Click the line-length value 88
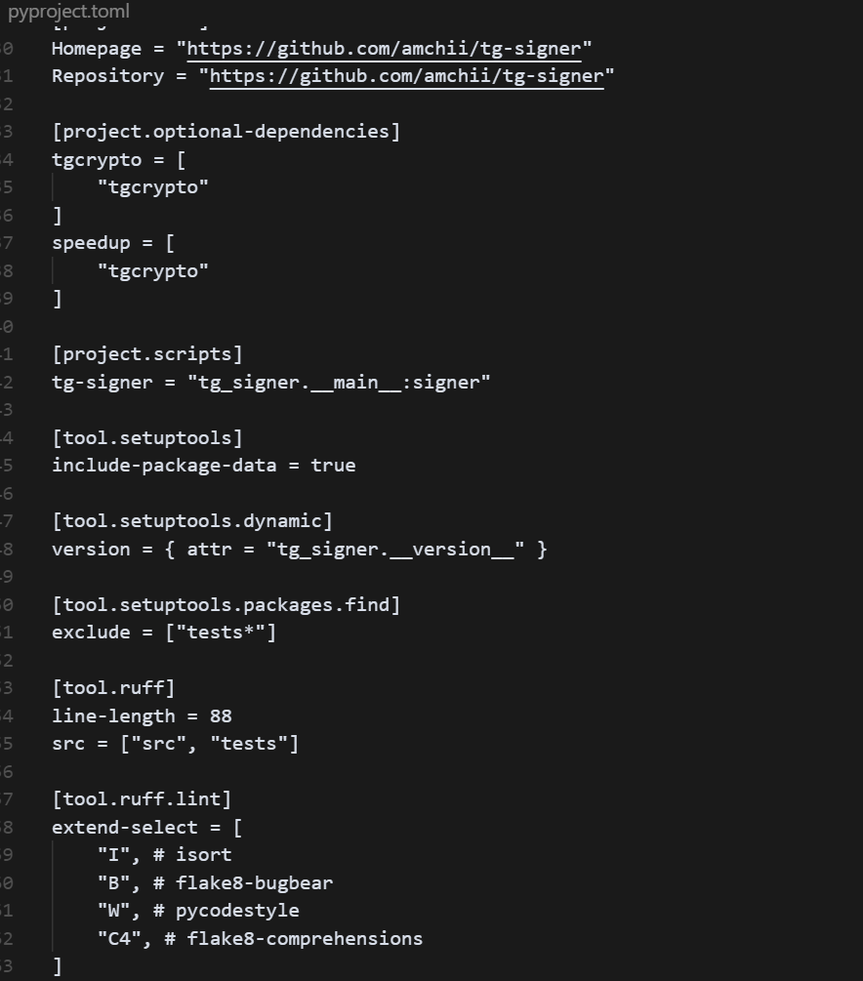This screenshot has width=863, height=981. tap(221, 716)
